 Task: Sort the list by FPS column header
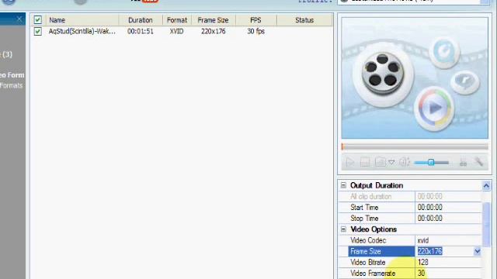click(x=255, y=20)
